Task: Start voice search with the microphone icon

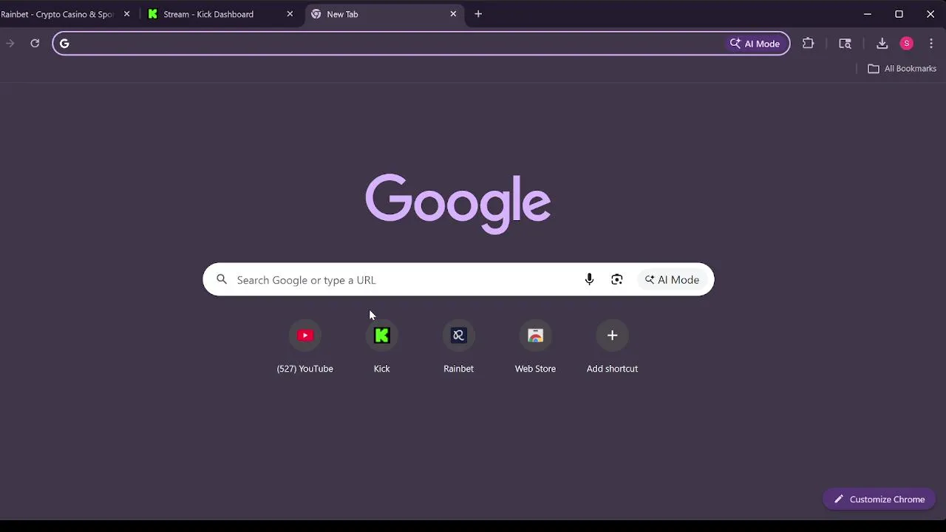Action: 589,279
